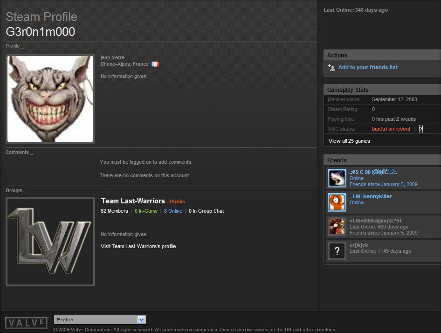Open friend =LW=Bl00d@ng3L*51 profile name
The height and width of the screenshot is (333, 441).
pyautogui.click(x=375, y=221)
